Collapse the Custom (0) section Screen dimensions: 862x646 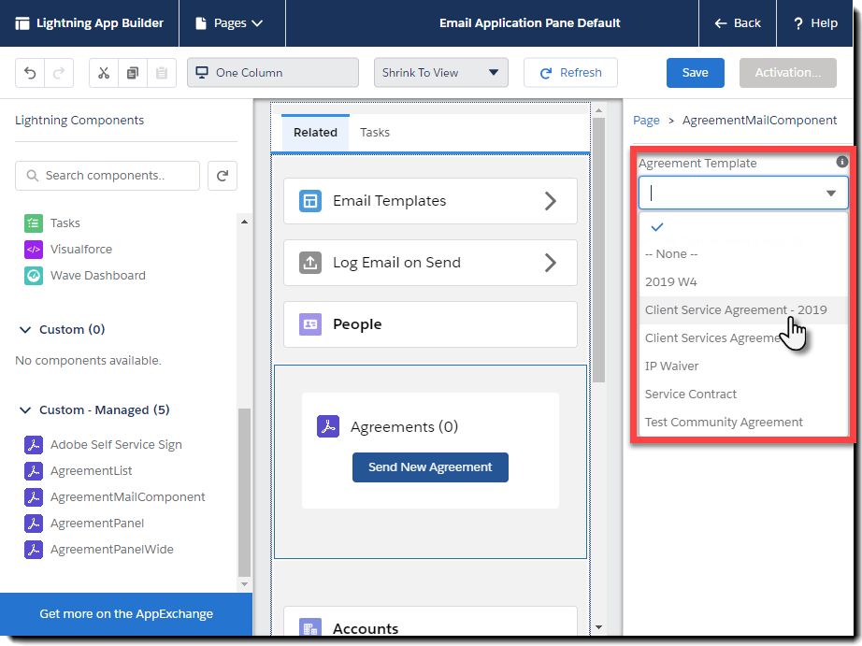coord(24,329)
